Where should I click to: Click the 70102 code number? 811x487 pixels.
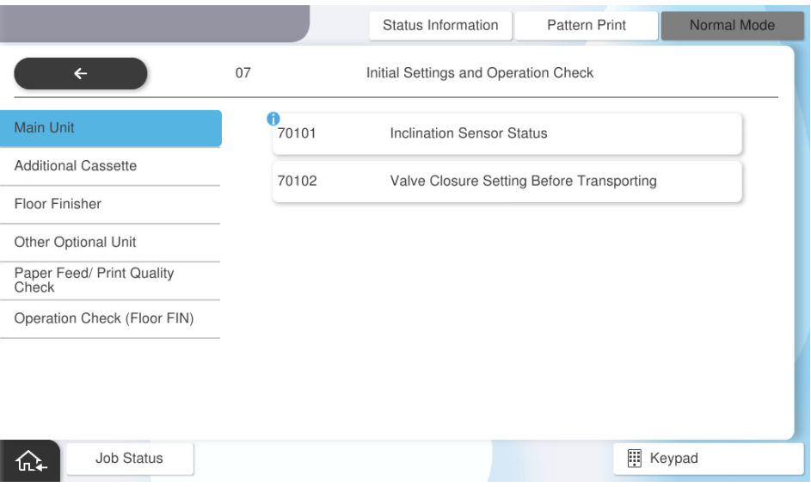point(297,182)
